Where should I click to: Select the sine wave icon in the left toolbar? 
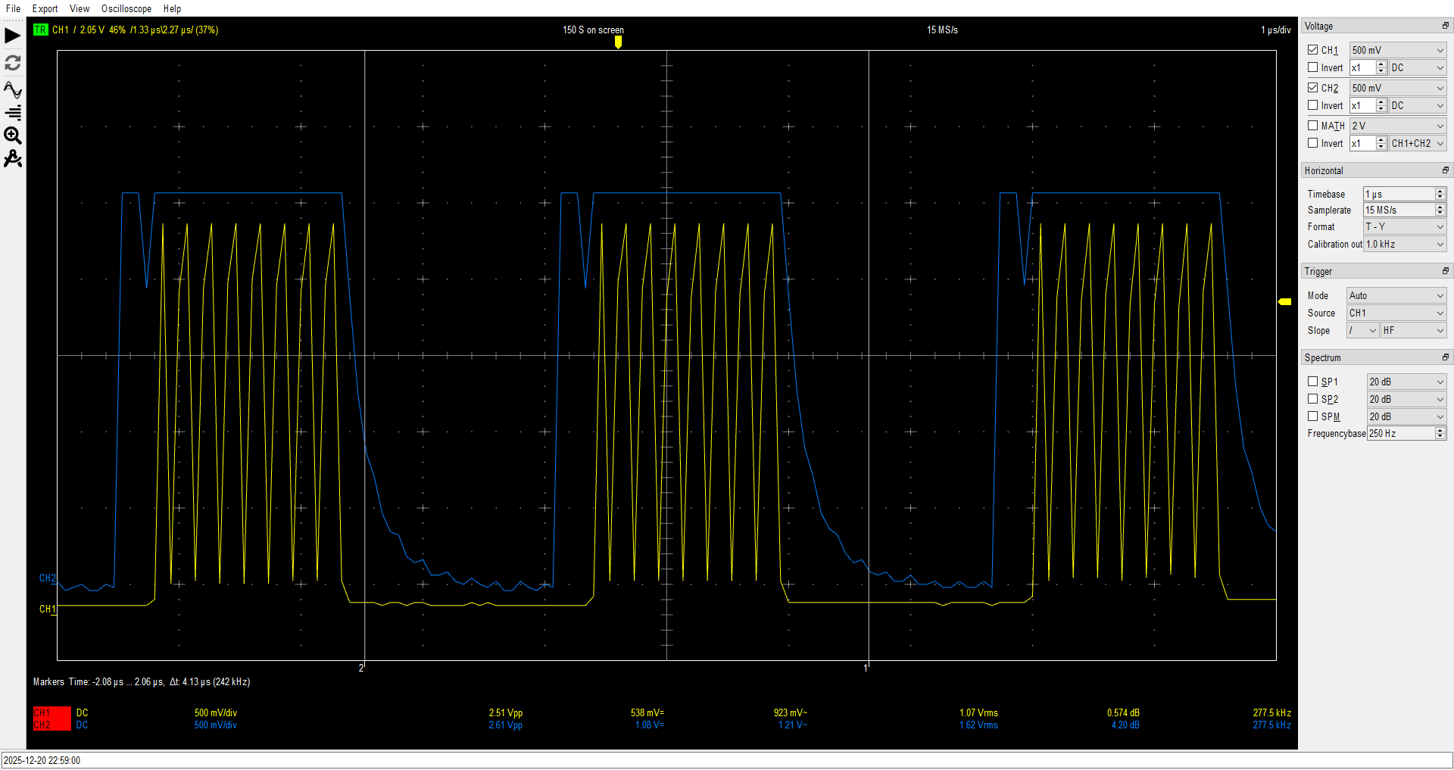coord(13,89)
